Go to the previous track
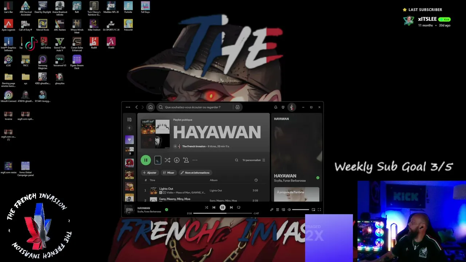Screen dimensions: 466x262 point(214,207)
